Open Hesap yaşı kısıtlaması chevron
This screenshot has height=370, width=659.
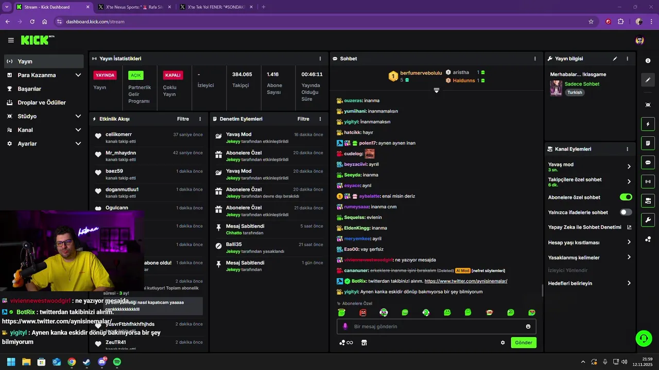[629, 243]
